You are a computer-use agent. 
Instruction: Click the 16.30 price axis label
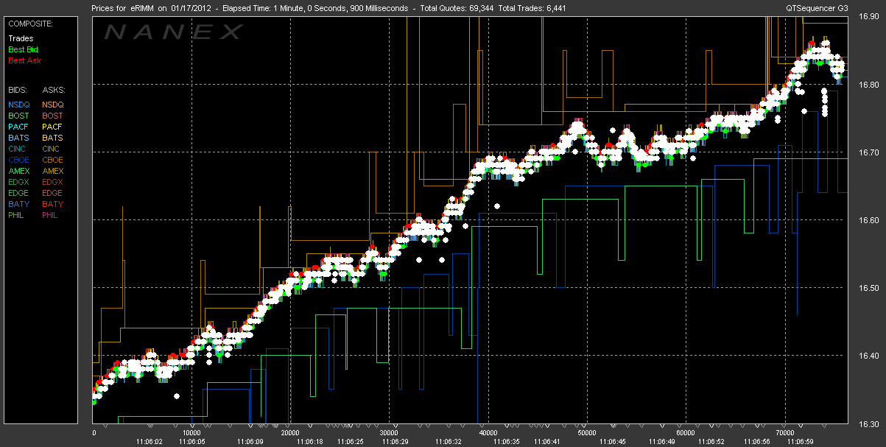[x=870, y=423]
